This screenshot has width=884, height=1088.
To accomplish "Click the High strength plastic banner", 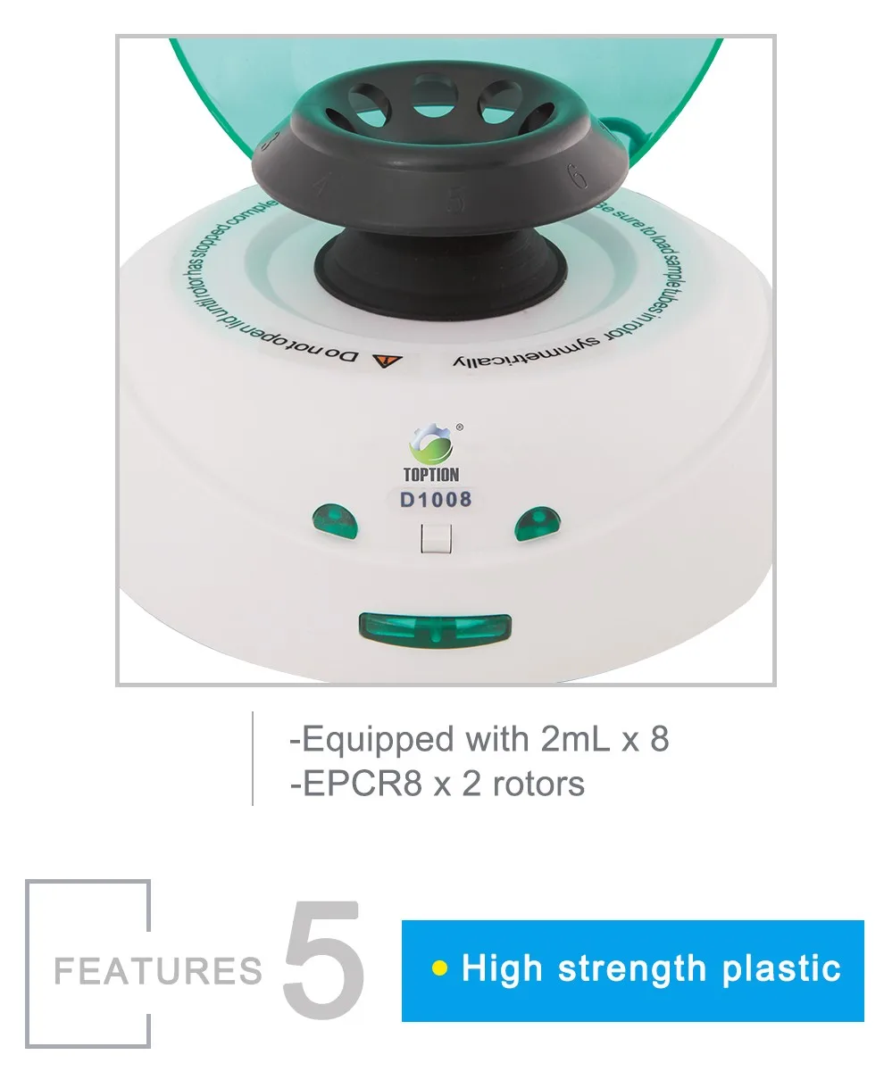I will 632,970.
